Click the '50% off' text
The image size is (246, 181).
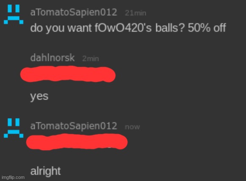207,28
